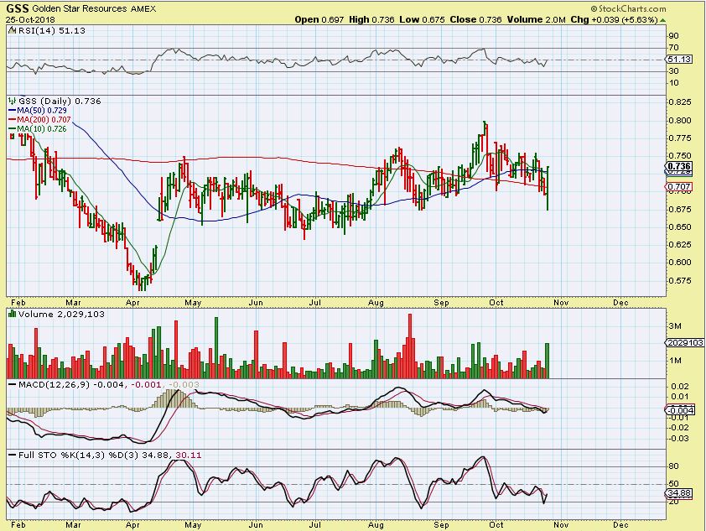Click the 0.575 price axis label
Screen dimensions: 706x531
coord(679,280)
